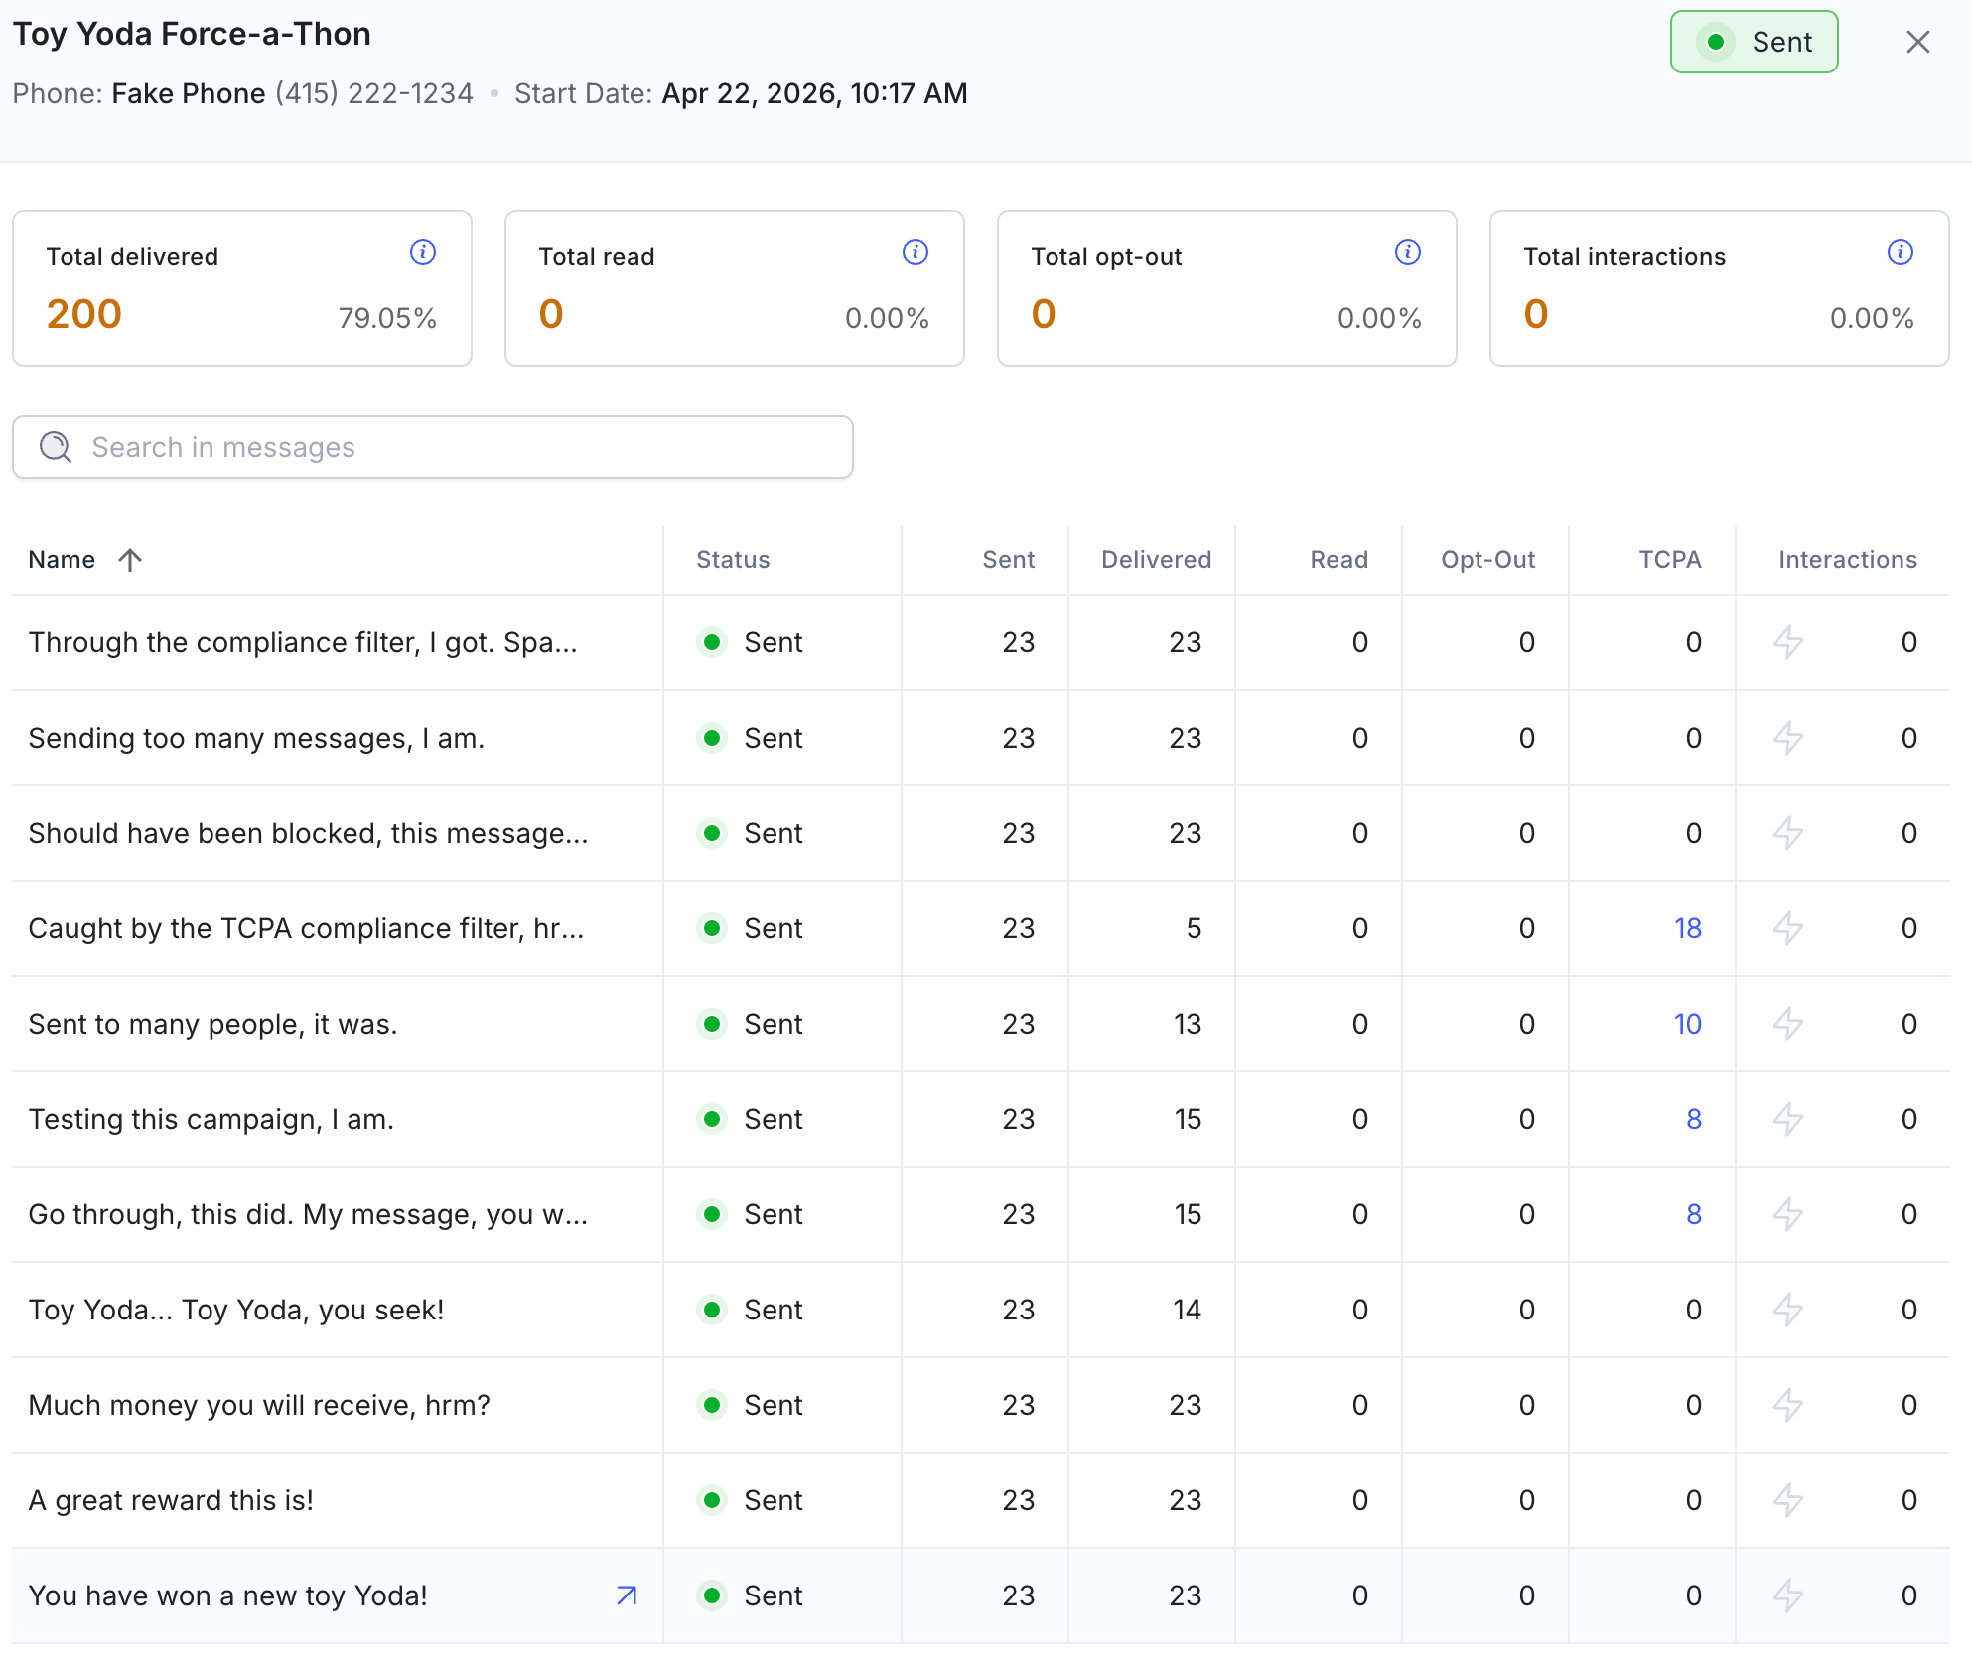Close the campaign details panel
The height and width of the screenshot is (1664, 1972).
[x=1918, y=42]
